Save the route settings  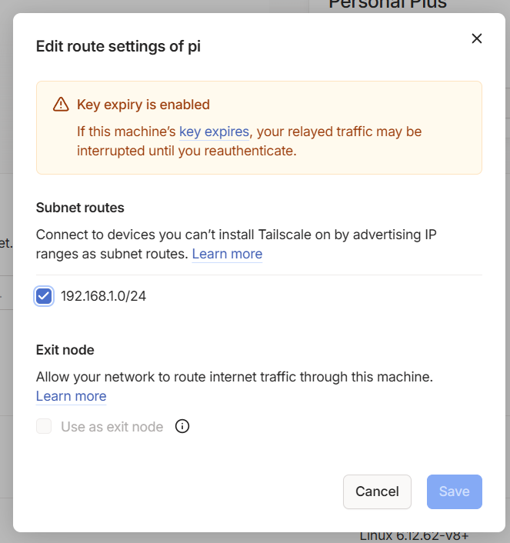(x=454, y=491)
